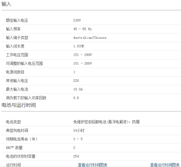The image size is (181, 167).
Task: Select the 可调整的输入电压范围 label
Action: coord(25,63)
